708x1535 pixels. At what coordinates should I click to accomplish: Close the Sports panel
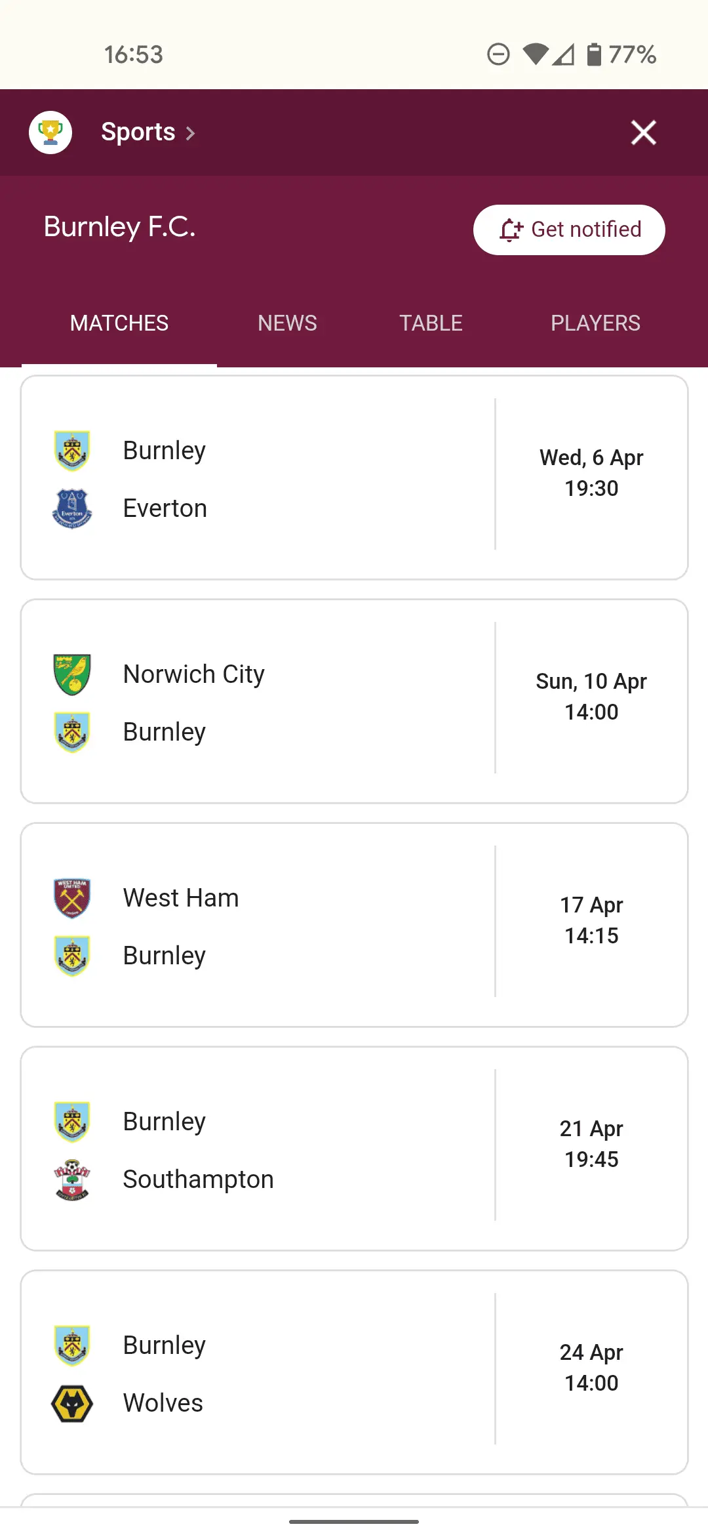point(643,133)
